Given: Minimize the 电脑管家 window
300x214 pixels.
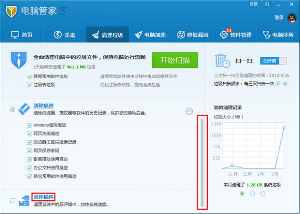Looking at the screenshot, I should tap(278, 5).
